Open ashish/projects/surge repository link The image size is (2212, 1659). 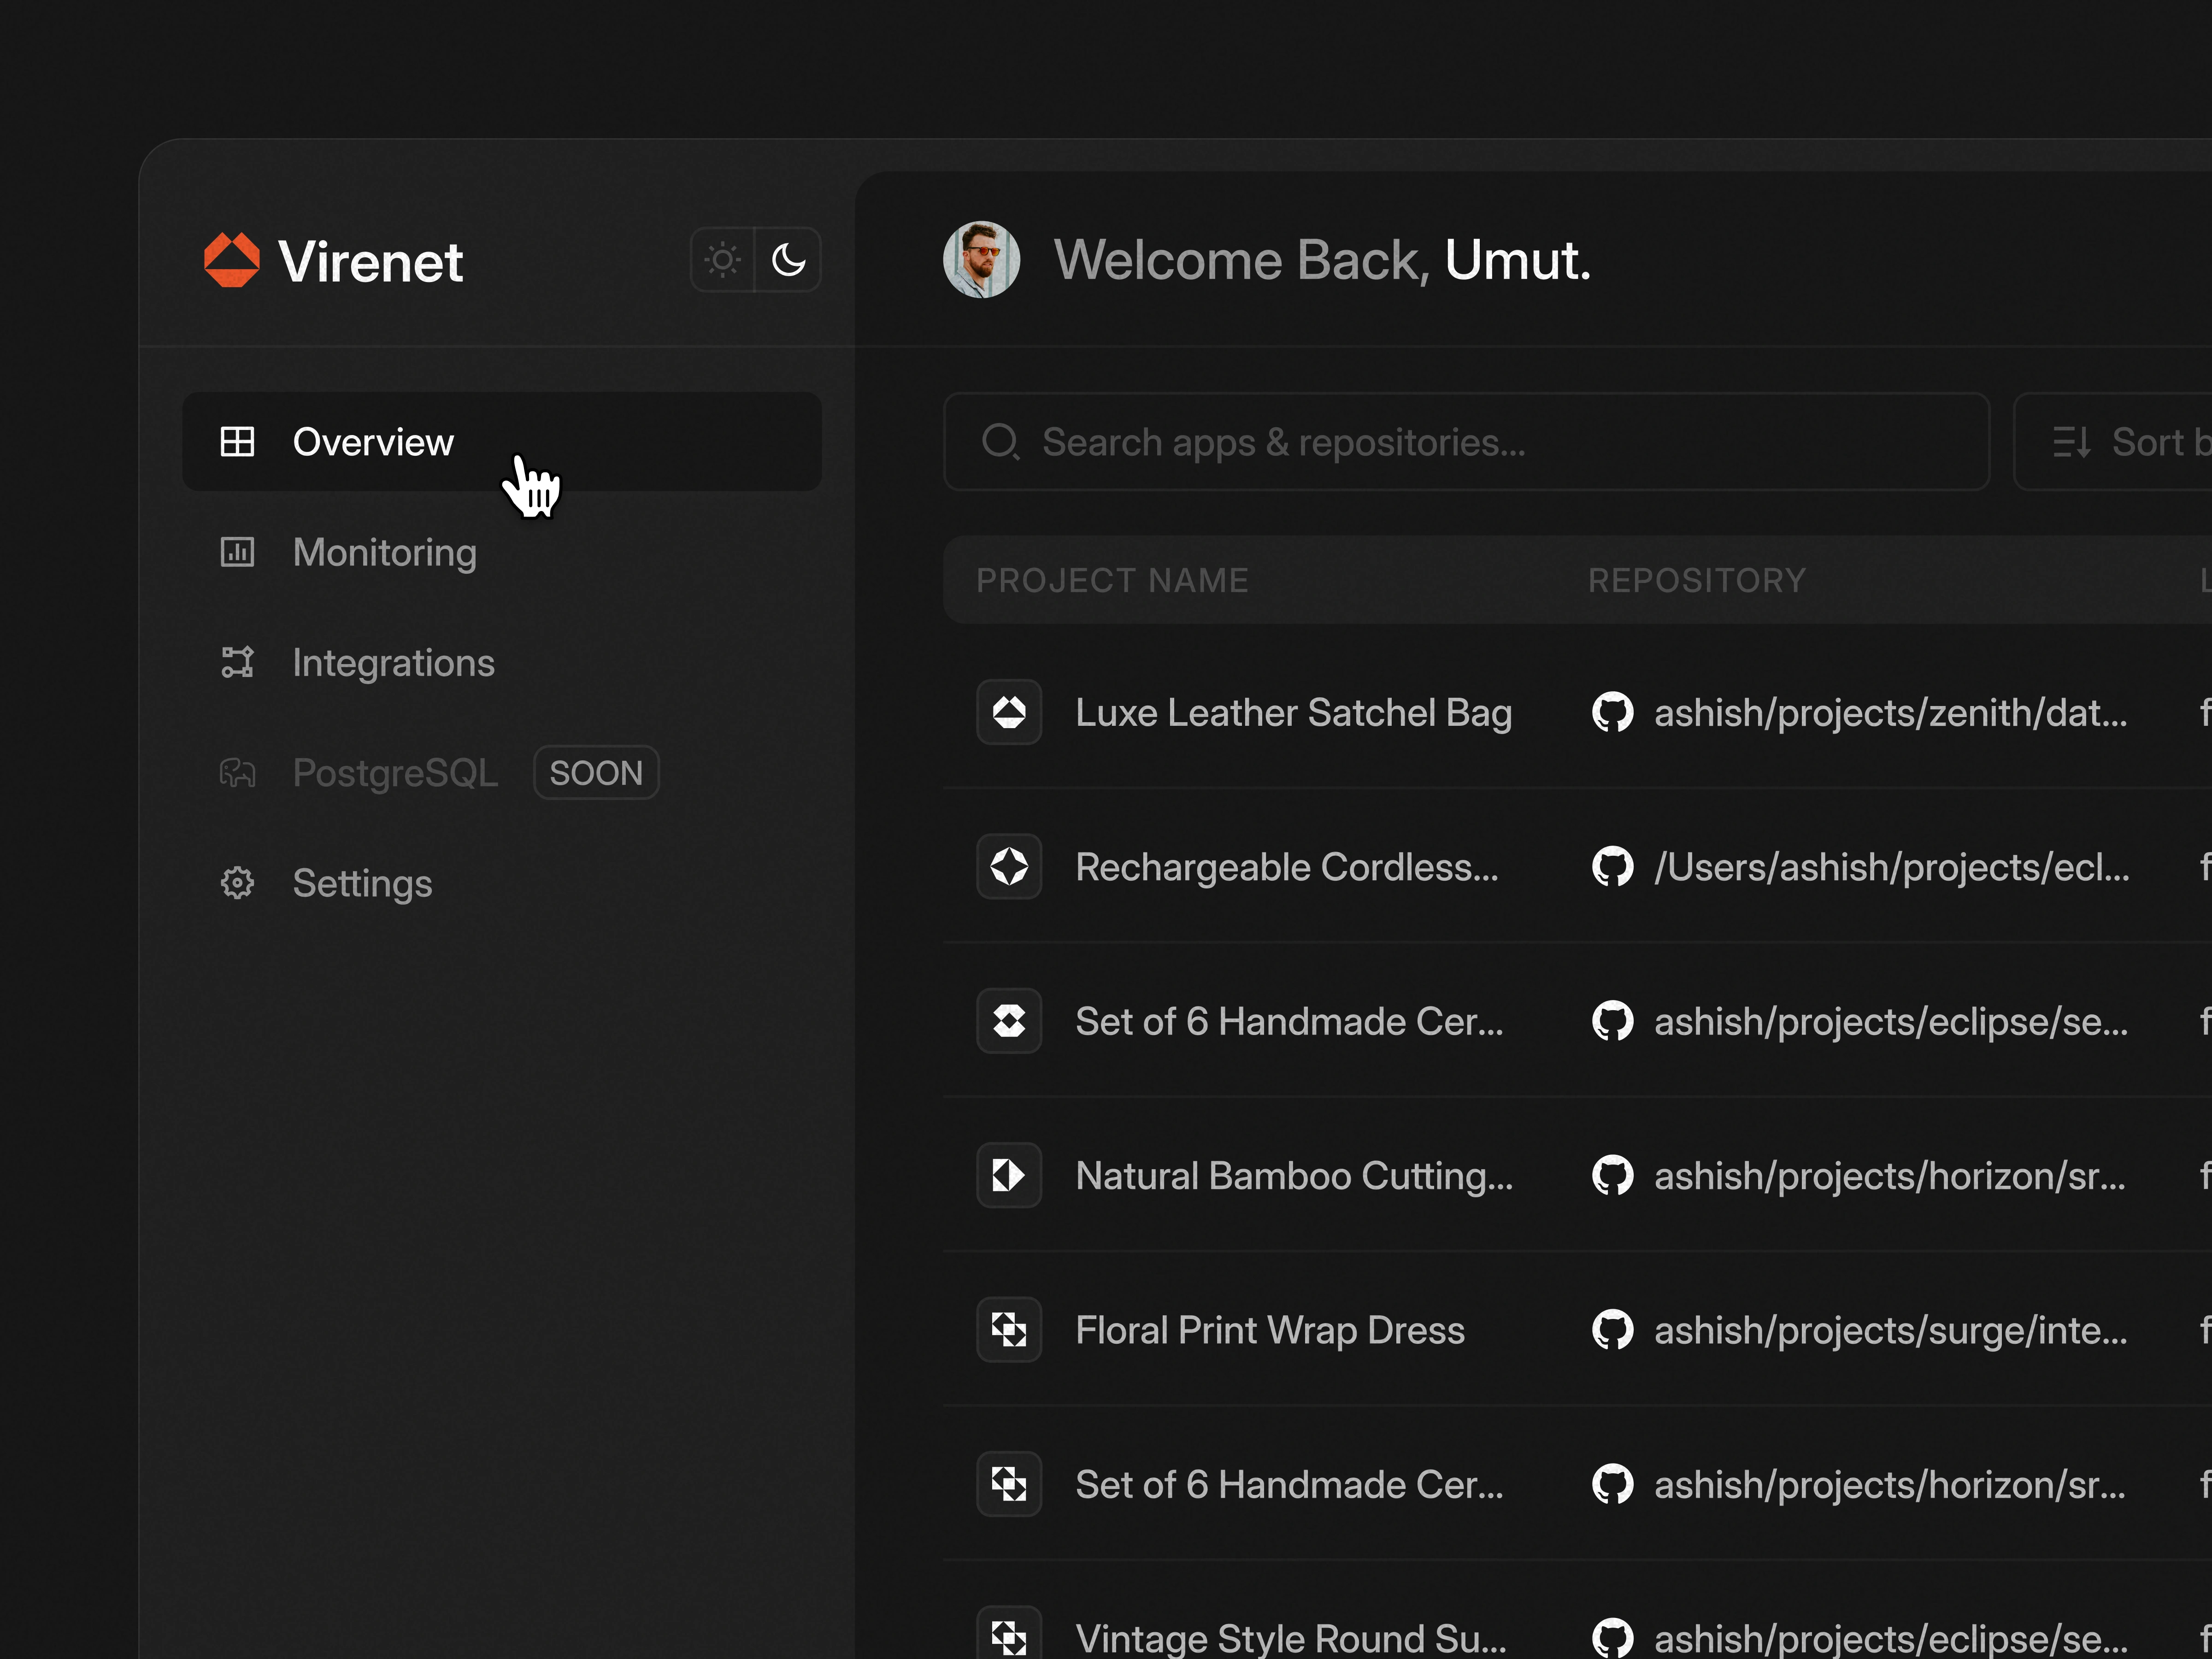pos(1890,1331)
